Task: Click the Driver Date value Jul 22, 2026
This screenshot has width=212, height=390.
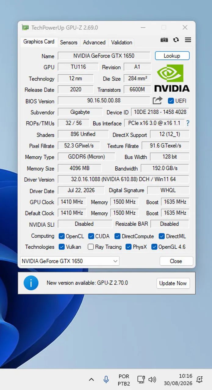Action: [x=81, y=190]
